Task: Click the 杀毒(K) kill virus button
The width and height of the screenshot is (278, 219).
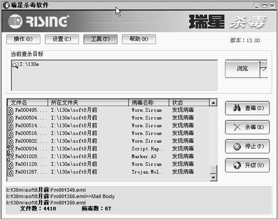Action: [247, 127]
